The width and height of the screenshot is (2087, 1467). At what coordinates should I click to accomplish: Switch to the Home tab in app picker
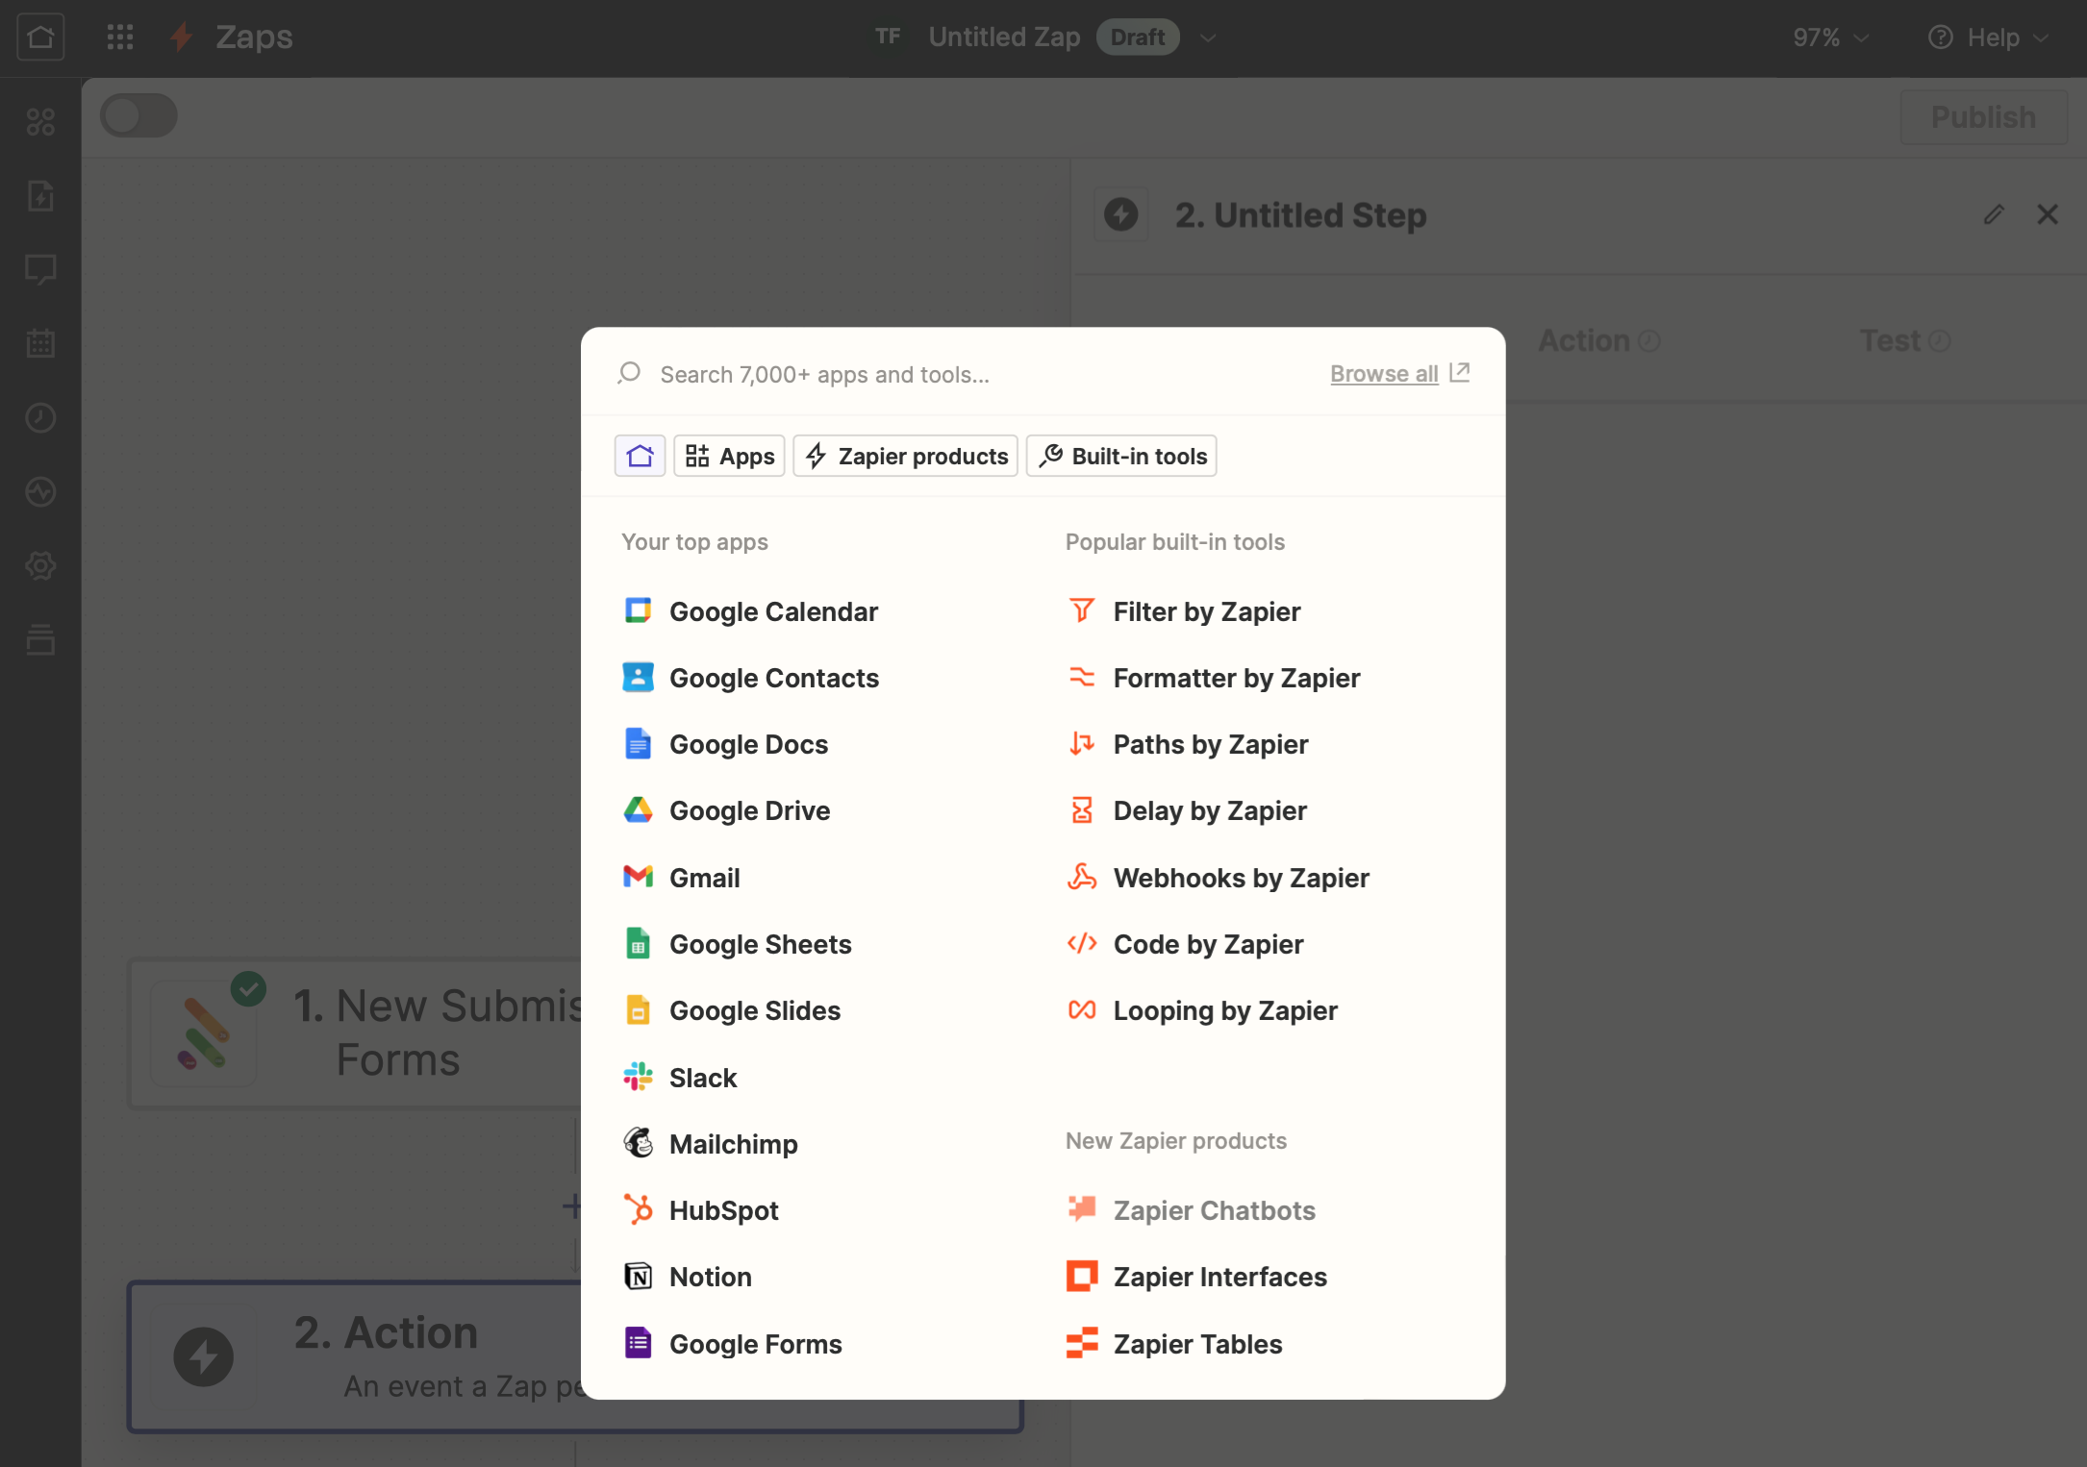pyautogui.click(x=640, y=456)
